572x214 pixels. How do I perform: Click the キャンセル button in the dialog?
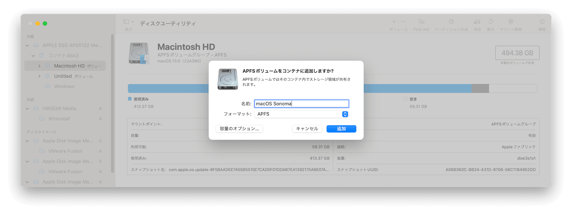[307, 129]
